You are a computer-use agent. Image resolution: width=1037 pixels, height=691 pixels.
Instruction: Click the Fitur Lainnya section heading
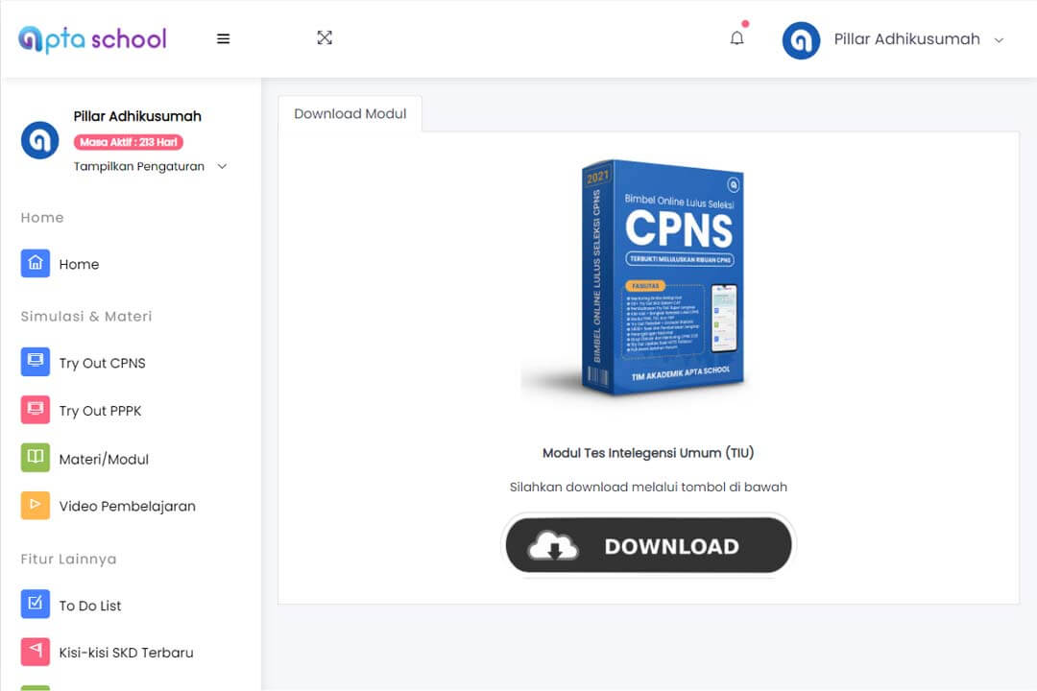[x=68, y=560]
